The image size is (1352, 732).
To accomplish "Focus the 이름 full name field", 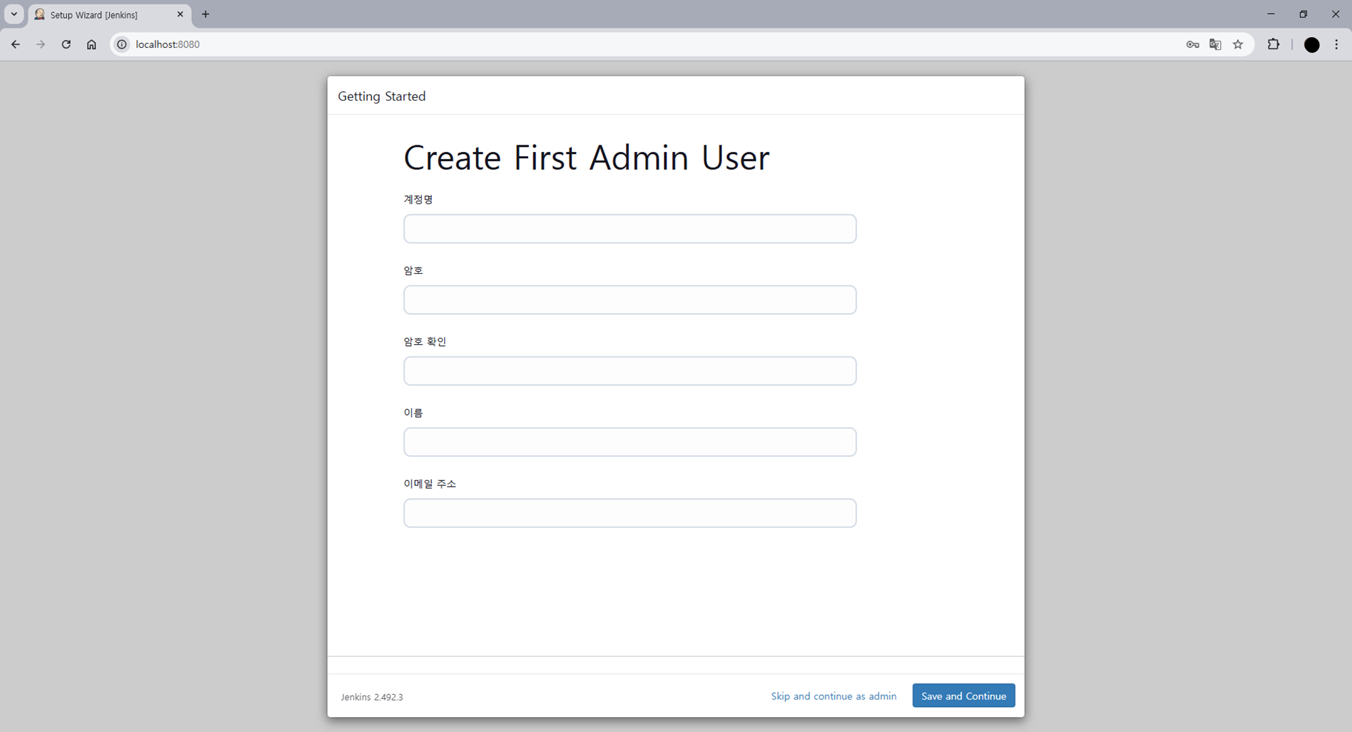I will (x=630, y=442).
